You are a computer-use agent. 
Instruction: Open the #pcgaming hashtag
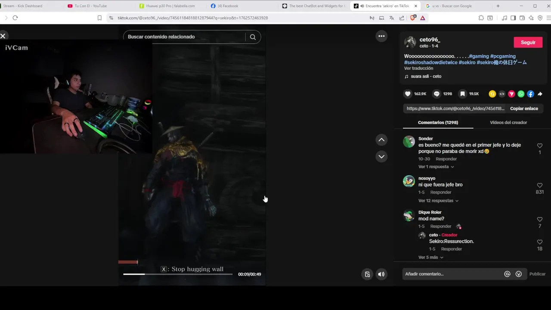[x=503, y=56]
